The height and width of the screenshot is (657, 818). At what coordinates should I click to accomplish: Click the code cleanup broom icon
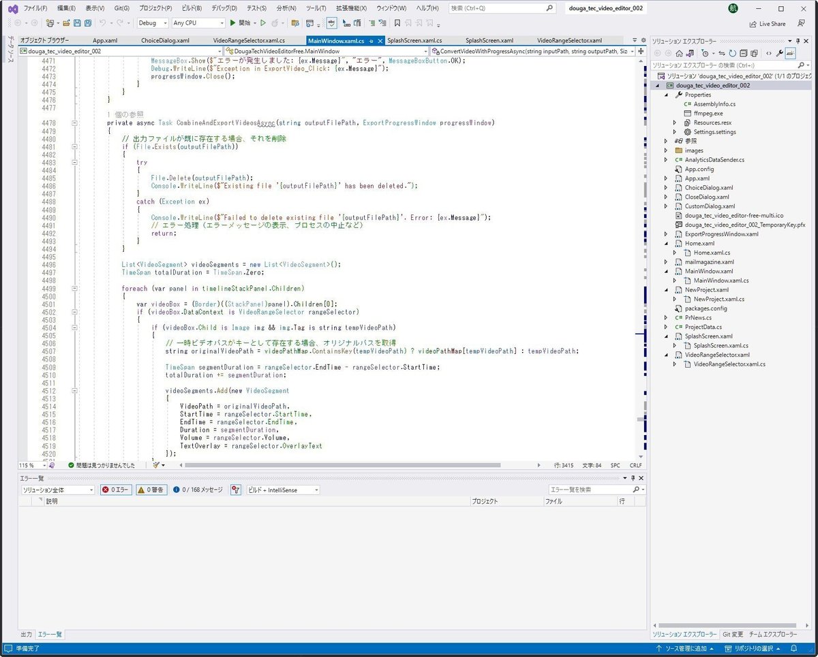[x=157, y=465]
